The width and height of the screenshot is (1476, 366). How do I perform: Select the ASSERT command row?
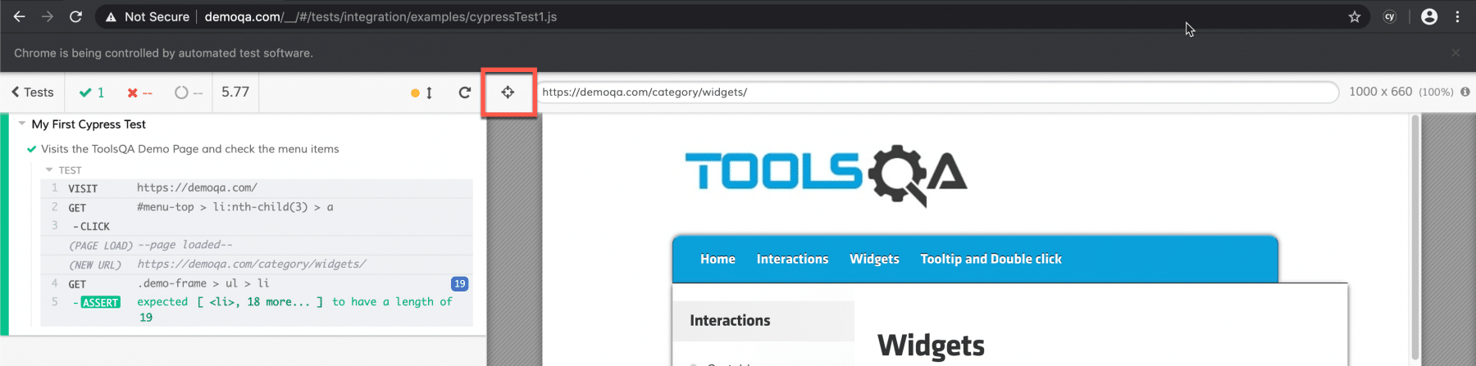click(x=257, y=310)
